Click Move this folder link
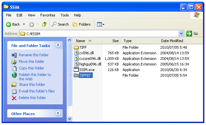 (32, 62)
